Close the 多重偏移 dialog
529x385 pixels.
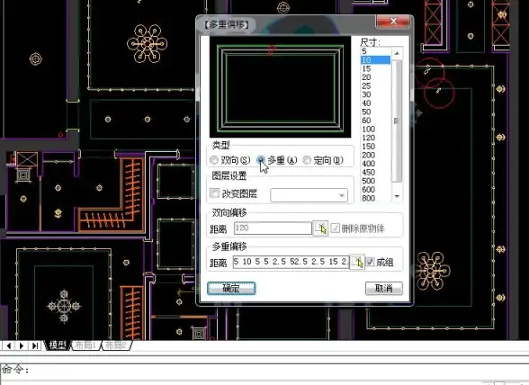[393, 22]
